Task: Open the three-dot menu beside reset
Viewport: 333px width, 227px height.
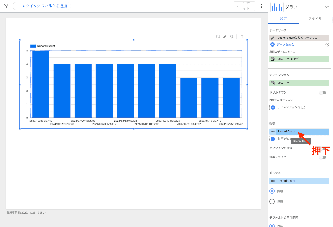Action: click(261, 6)
